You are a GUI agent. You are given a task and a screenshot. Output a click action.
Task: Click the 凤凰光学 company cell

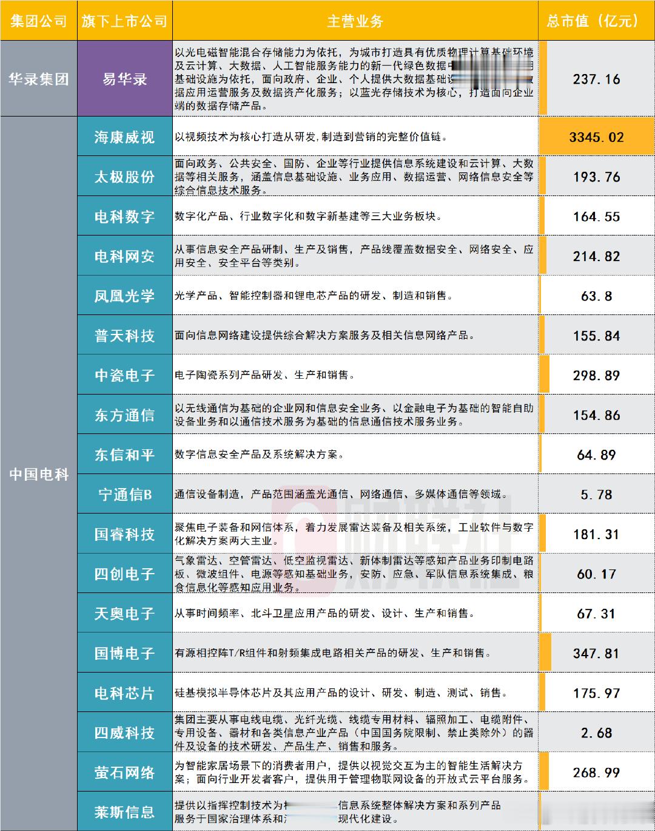(125, 296)
